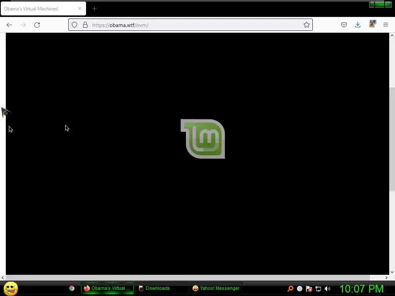Open the tracking protection shield icon

pos(74,25)
